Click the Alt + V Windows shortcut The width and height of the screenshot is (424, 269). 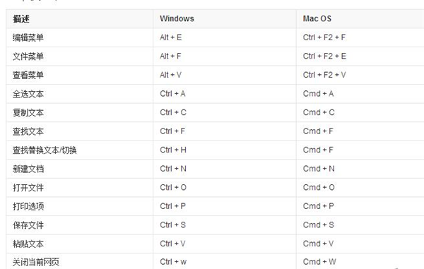click(x=170, y=75)
